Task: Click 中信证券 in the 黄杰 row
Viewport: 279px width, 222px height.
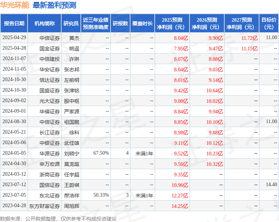Action: 50,38
